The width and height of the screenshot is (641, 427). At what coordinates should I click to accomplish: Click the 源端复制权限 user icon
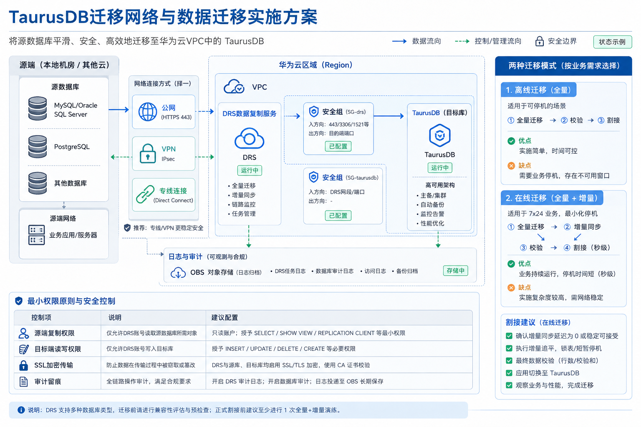click(x=24, y=333)
